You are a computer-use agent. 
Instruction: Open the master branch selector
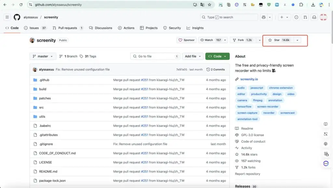(43, 56)
